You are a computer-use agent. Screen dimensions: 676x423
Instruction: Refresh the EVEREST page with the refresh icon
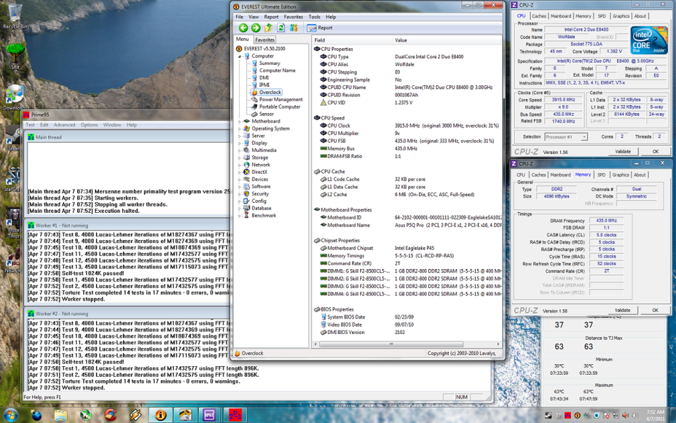pyautogui.click(x=281, y=28)
